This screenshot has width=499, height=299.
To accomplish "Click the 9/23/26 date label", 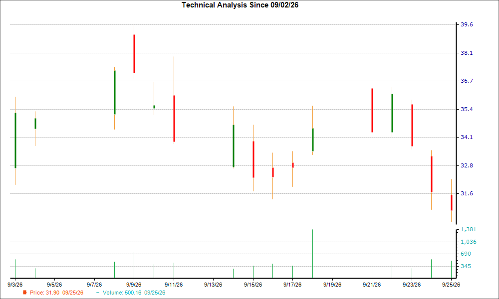I will (x=412, y=285).
